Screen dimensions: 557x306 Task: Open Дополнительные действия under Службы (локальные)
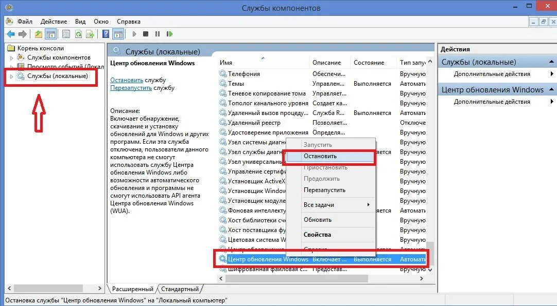[x=492, y=74]
